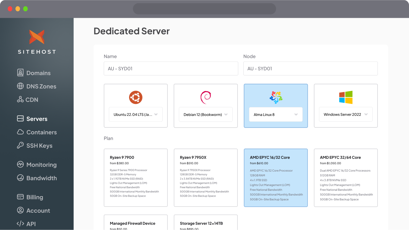The height and width of the screenshot is (230, 409).
Task: Click the Domains address-book icon in sidebar
Action: [20, 73]
